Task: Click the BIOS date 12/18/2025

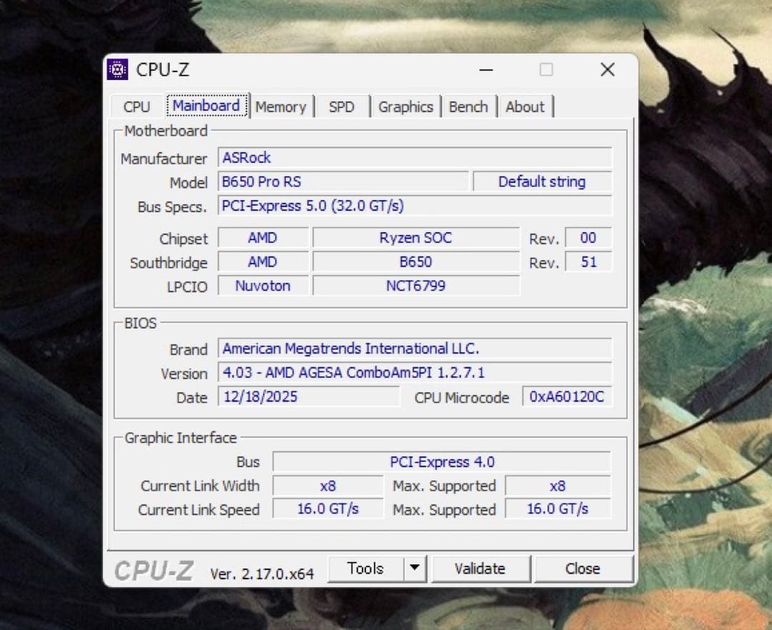Action: [309, 396]
